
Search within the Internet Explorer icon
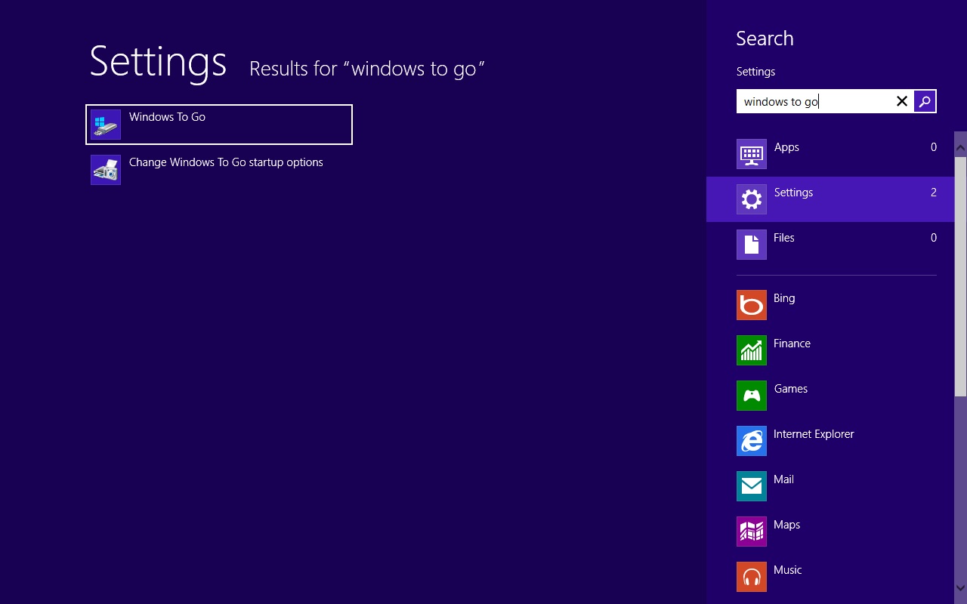pyautogui.click(x=751, y=441)
